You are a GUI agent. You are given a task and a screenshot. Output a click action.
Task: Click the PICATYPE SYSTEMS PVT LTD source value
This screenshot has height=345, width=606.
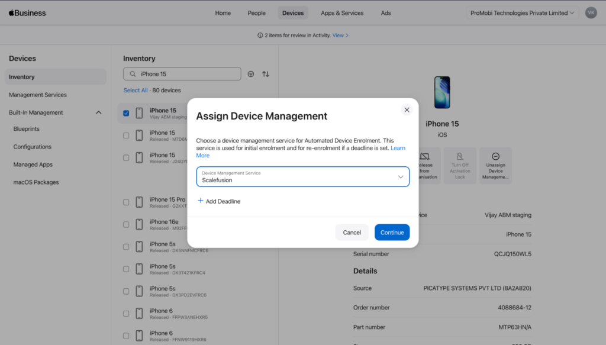[x=478, y=288]
